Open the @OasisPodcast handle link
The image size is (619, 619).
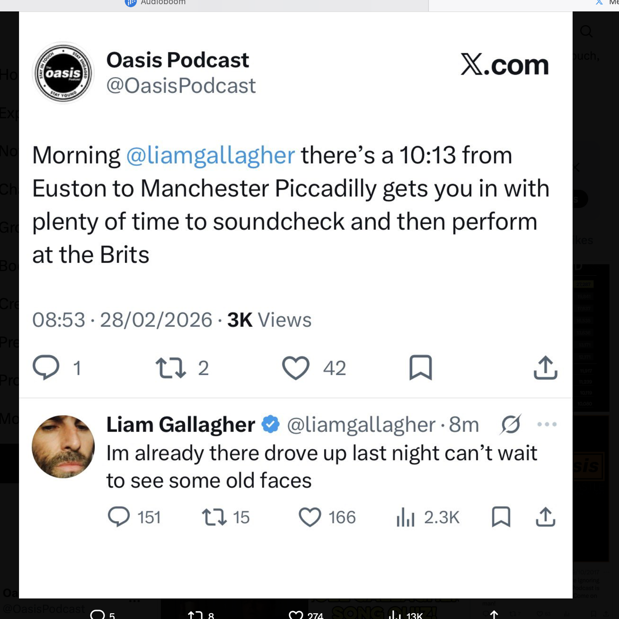(x=181, y=86)
